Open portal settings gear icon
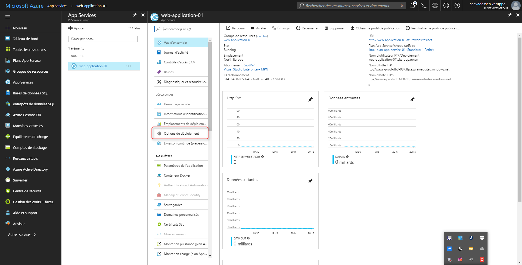Screen dimensions: 522x265 435,5
